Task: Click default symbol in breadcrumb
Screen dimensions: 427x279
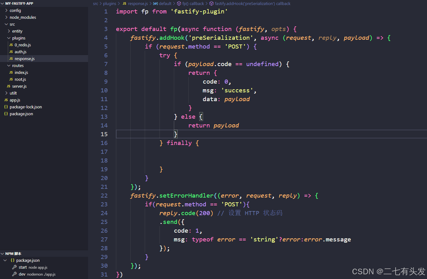Action: [165, 4]
